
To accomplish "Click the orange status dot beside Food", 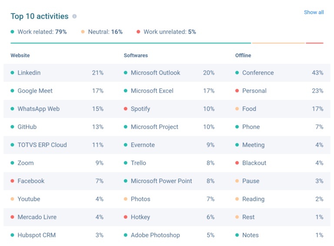I will (237, 109).
